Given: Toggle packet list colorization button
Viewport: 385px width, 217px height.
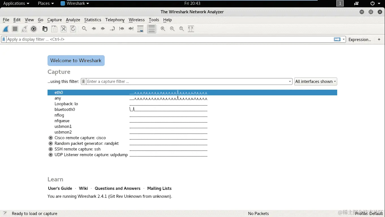Looking at the screenshot, I should [152, 29].
